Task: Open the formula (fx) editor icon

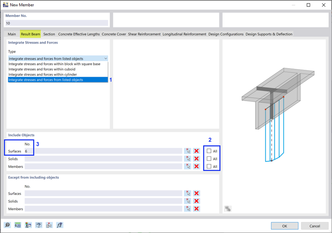Action: [59, 225]
